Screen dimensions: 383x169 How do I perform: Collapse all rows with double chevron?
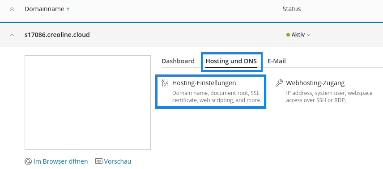[12, 9]
